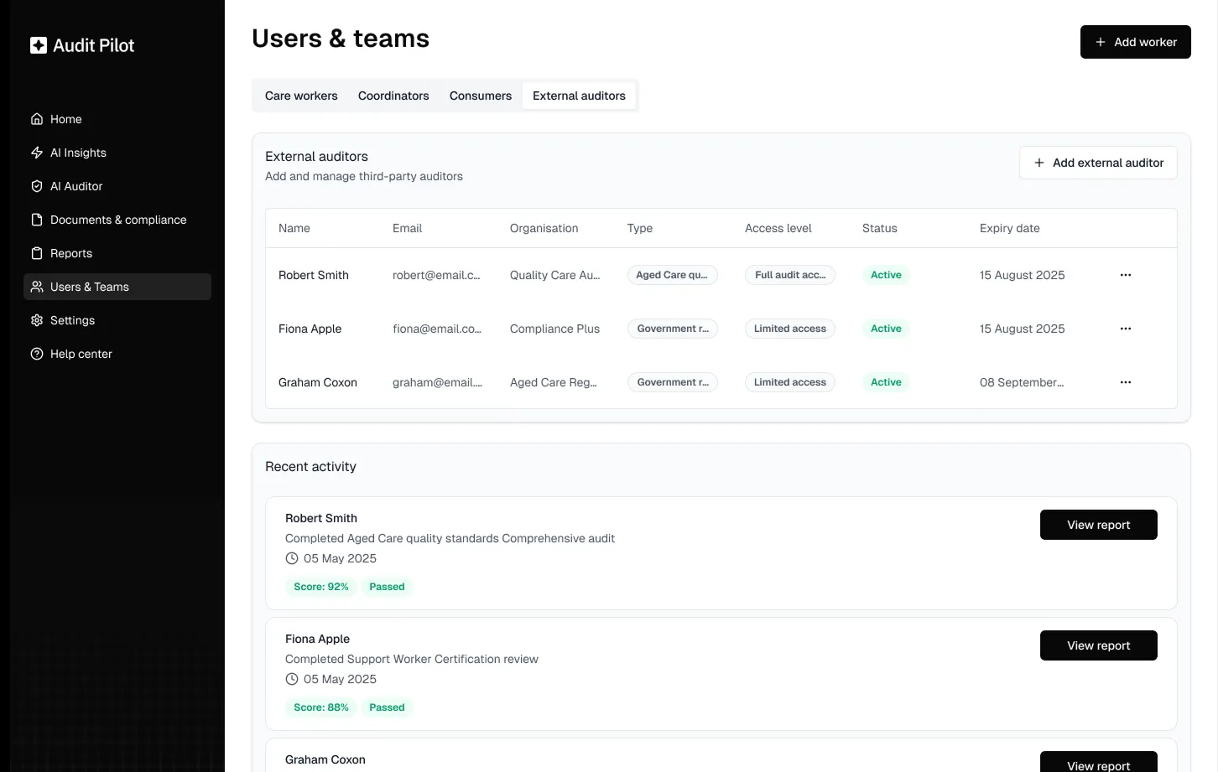Click the Status column header
1218x772 pixels.
point(880,228)
